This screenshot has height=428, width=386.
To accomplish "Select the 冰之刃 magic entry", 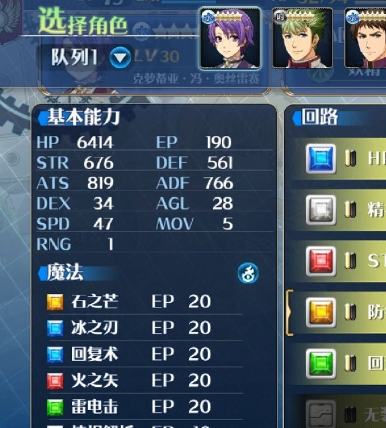I will (x=145, y=328).
